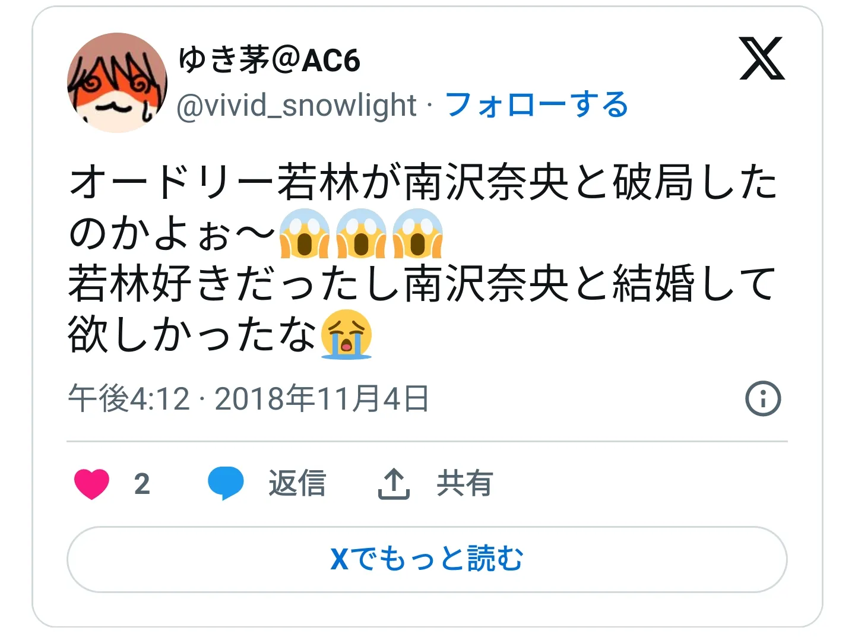Screen dimensions: 855x637
Task: Click display name ゆき茅@AC6
Action: click(269, 60)
